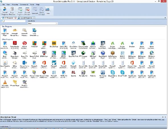Select the VMware Player icon
Image resolution: width=168 pixels, height=129 pixels.
coord(15,83)
